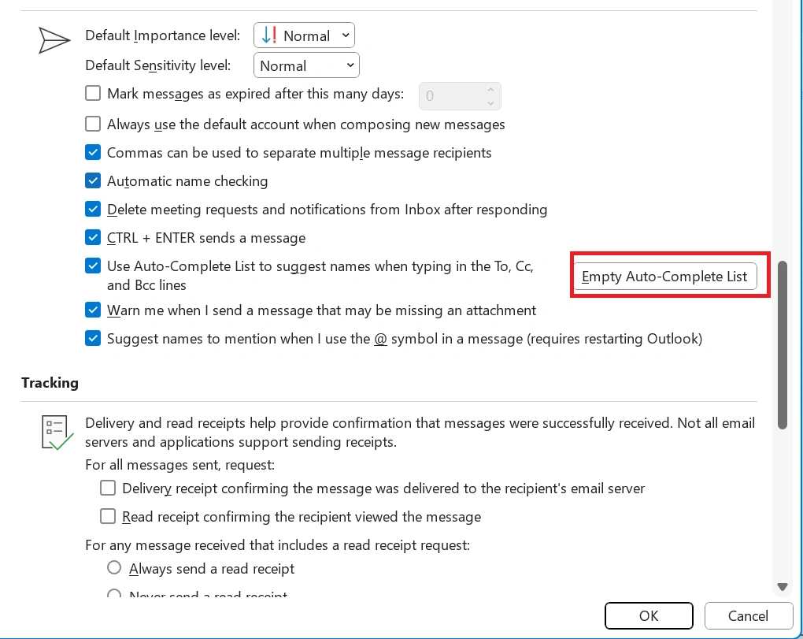Viewport: 803px width, 639px height.
Task: Toggle CTRL + ENTER sends a message
Action: (93, 237)
